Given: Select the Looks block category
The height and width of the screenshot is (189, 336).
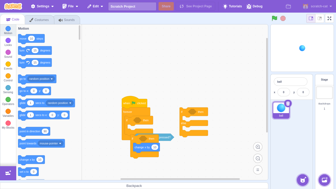Looking at the screenshot, I should coord(8,42).
